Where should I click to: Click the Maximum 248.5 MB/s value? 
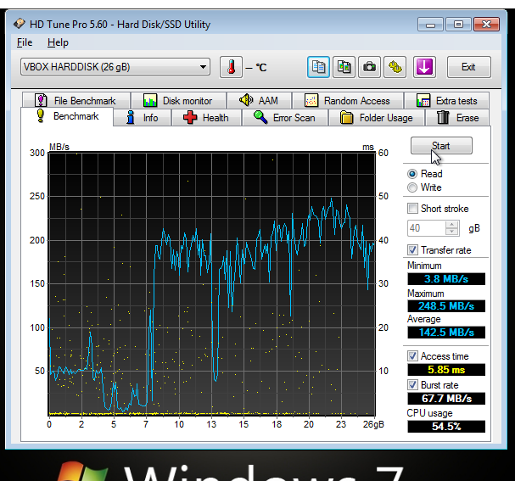[446, 306]
